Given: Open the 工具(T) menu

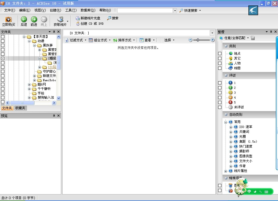Looking at the screenshot, I should click(x=71, y=10).
